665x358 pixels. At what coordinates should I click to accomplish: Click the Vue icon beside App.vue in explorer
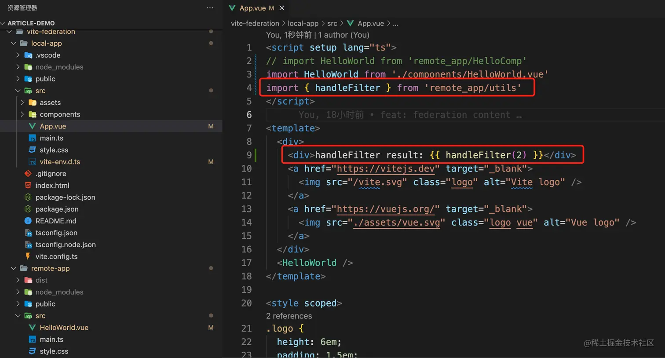click(32, 126)
